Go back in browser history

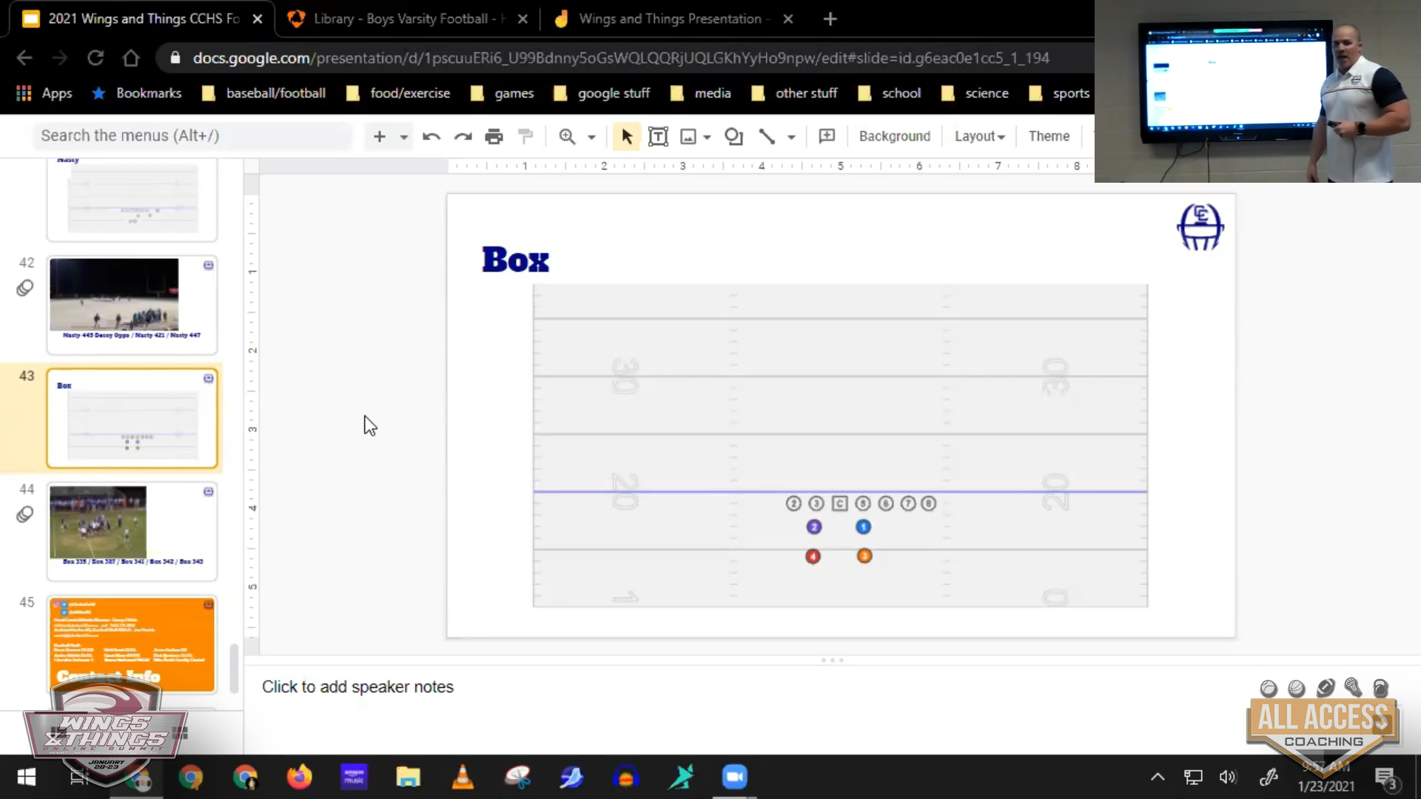pyautogui.click(x=24, y=58)
